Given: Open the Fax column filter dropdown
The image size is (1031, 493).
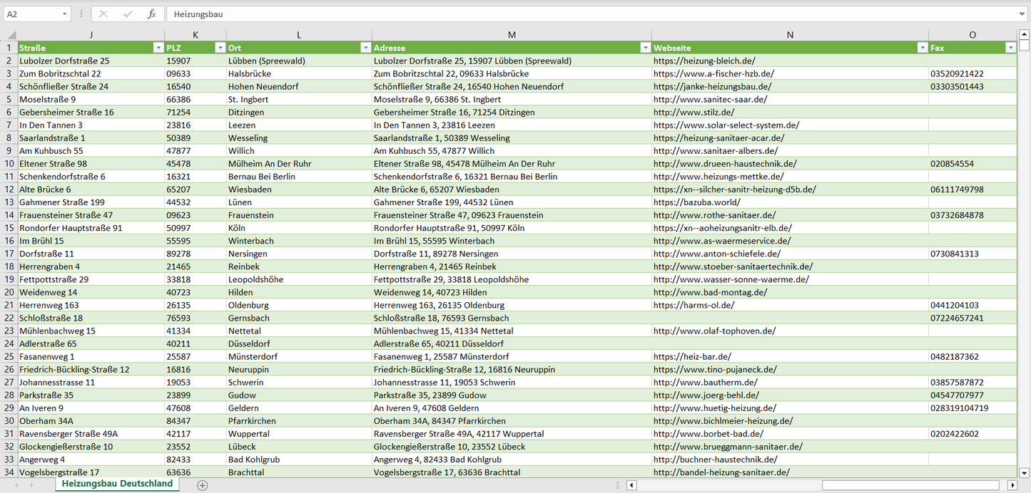Looking at the screenshot, I should 1010,48.
